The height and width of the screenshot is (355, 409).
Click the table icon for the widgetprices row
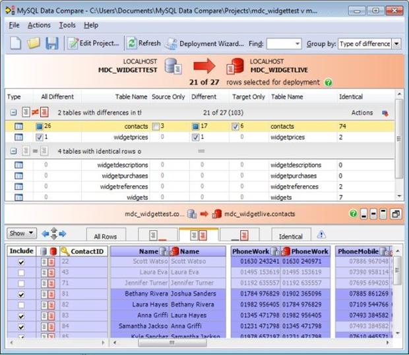tap(18, 137)
